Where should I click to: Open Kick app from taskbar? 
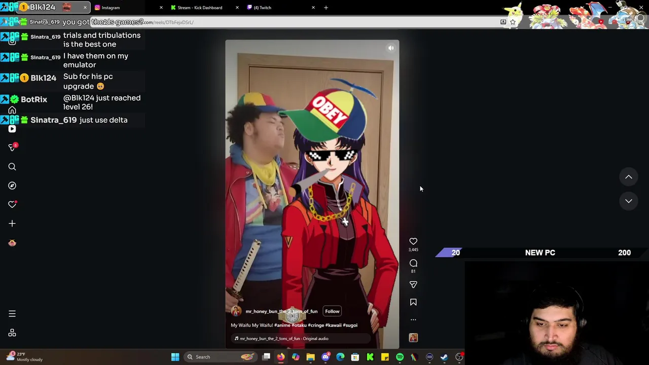[x=370, y=357]
